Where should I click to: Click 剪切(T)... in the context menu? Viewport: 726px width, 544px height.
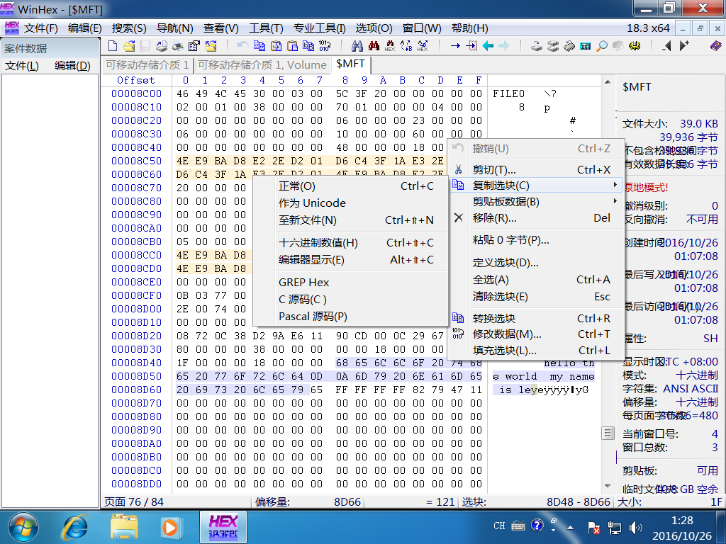(537, 170)
